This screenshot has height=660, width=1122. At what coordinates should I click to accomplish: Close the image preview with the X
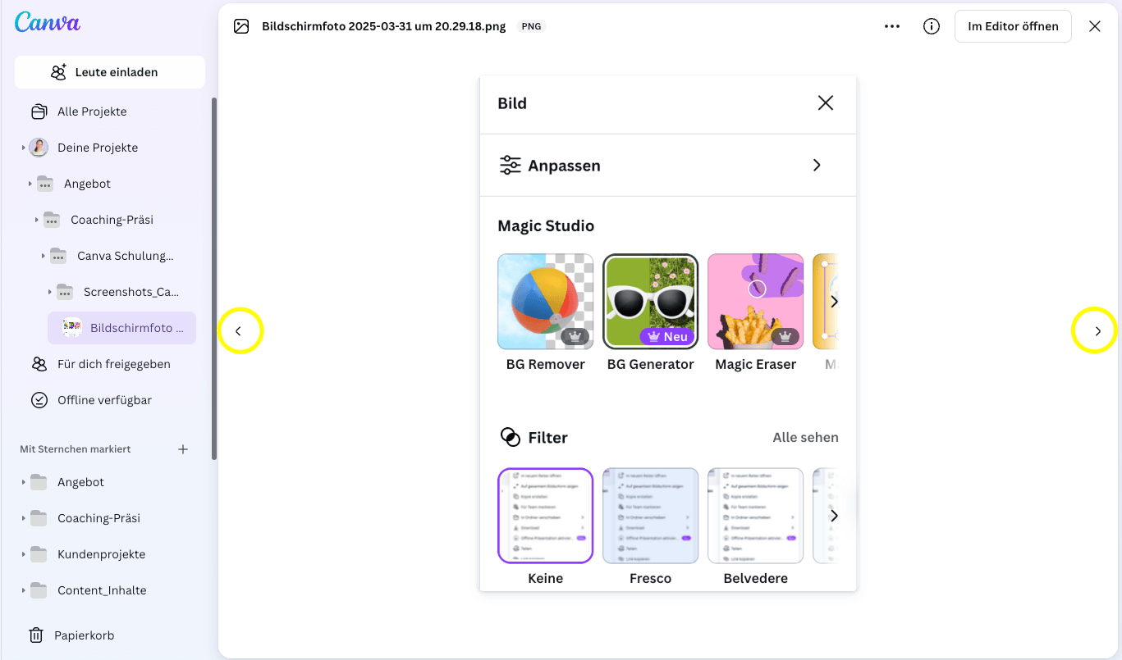click(x=1094, y=26)
